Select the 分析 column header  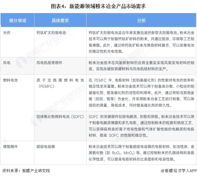tap(141, 20)
